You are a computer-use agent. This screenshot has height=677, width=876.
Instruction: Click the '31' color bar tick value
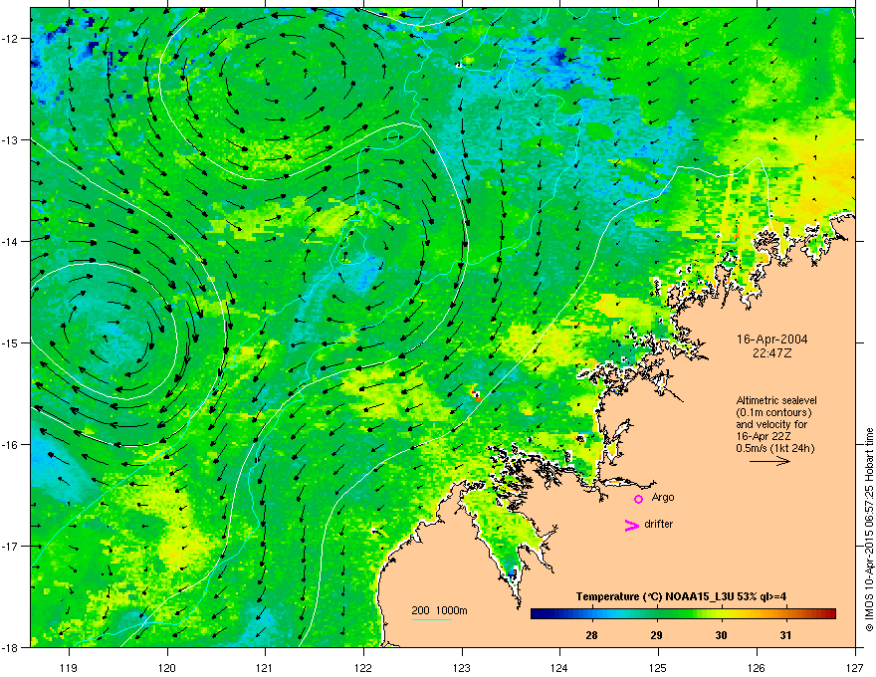tap(786, 635)
